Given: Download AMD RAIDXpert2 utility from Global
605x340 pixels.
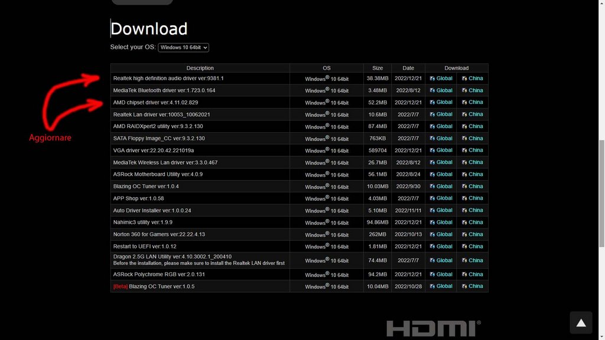Looking at the screenshot, I should coord(441,126).
